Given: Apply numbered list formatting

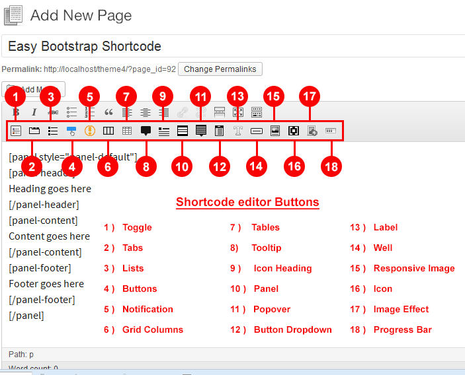Looking at the screenshot, I should pos(90,112).
